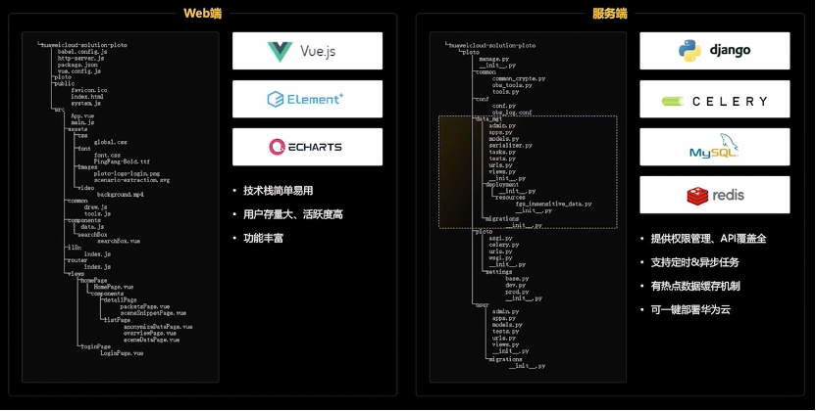
Task: Click the Celery logo card
Action: (715, 99)
